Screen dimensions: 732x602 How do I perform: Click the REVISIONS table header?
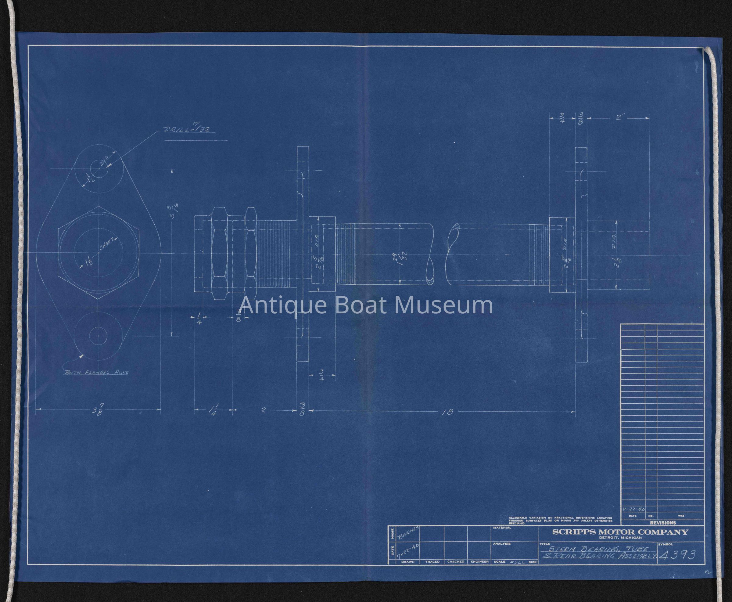pos(663,523)
